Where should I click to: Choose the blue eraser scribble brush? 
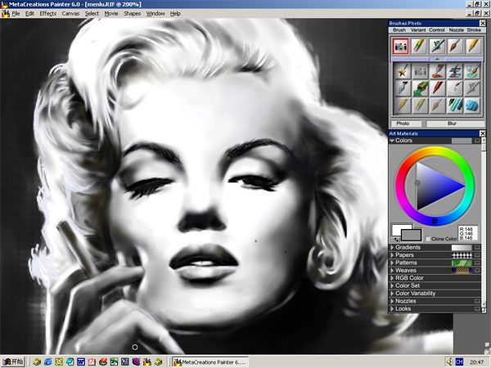tap(472, 105)
